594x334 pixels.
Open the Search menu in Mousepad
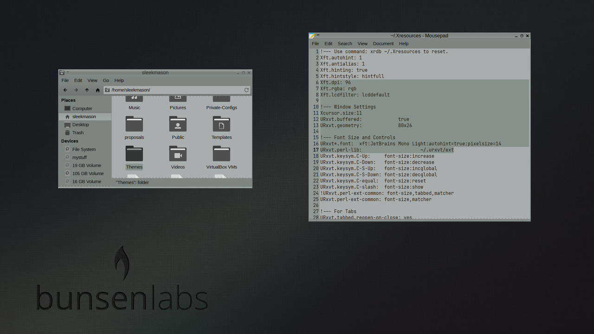click(x=345, y=44)
